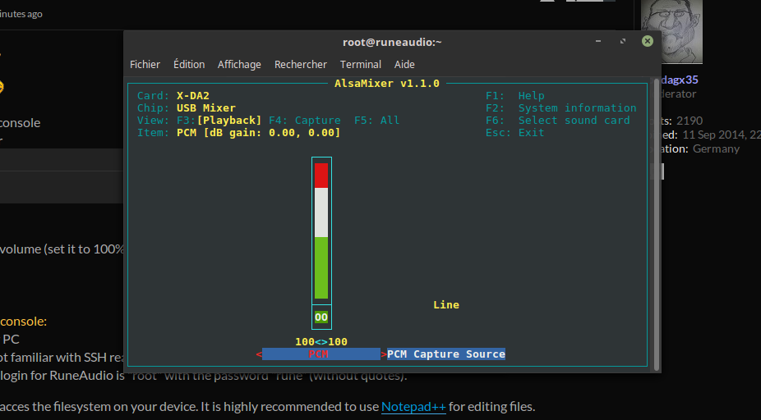
Task: Click the PCM dB gain item text
Action: (258, 133)
